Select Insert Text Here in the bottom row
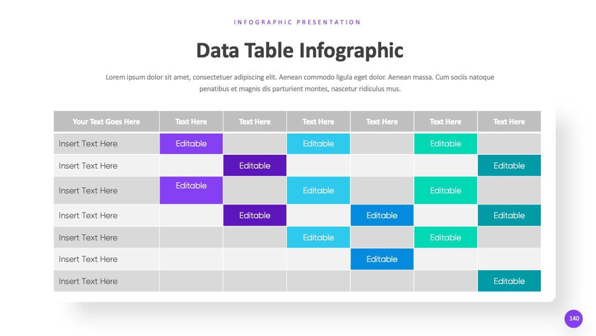This screenshot has height=336, width=596. pyautogui.click(x=88, y=281)
